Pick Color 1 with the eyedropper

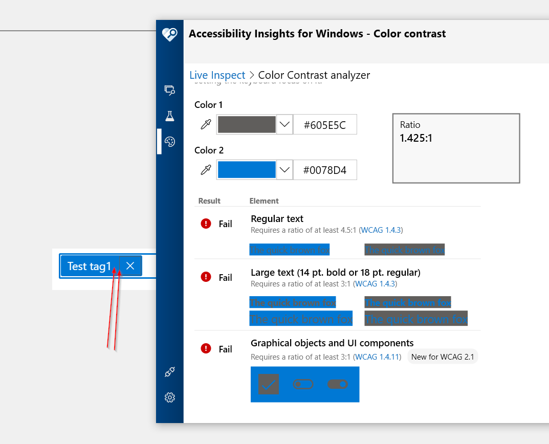point(206,124)
